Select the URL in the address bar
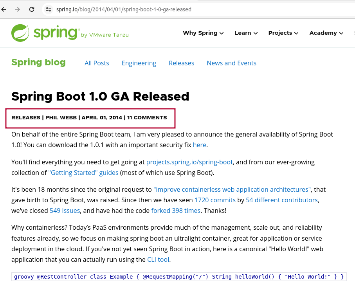Image resolution: width=355 pixels, height=288 pixels. [x=124, y=9]
